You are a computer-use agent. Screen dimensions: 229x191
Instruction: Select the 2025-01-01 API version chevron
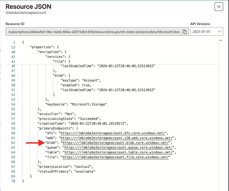pos(219,31)
